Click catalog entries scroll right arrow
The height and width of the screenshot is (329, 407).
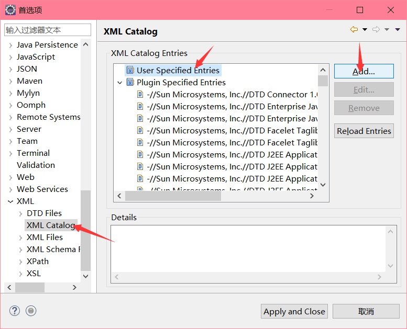point(312,196)
